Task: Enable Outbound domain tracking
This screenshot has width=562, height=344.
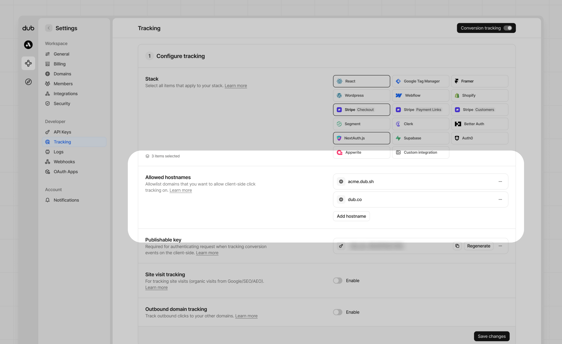Action: (x=338, y=312)
